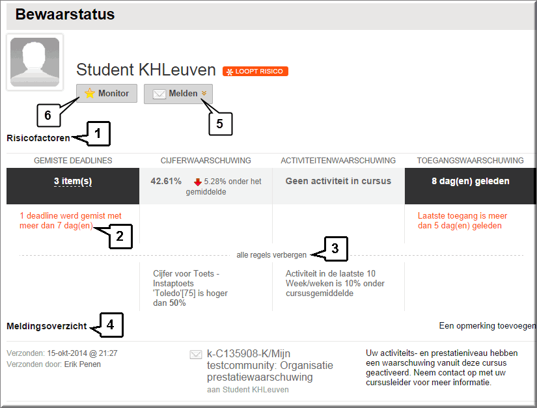Click the 'Loopt risico' status badge
The height and width of the screenshot is (408, 537).
click(255, 71)
